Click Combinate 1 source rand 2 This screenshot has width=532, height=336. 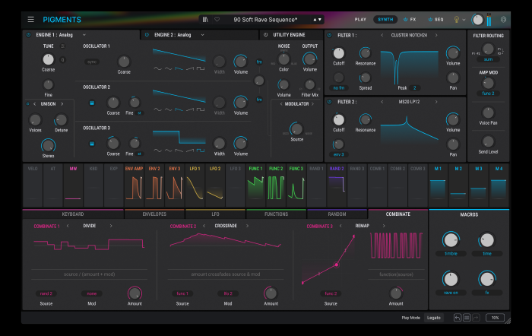tap(46, 293)
